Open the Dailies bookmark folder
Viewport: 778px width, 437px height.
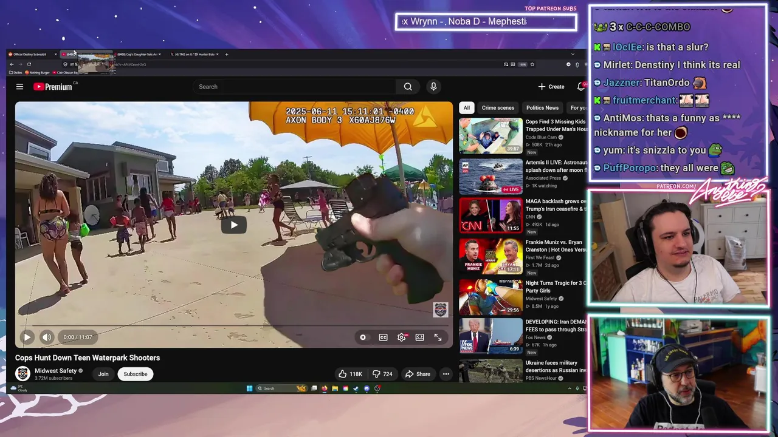pos(16,72)
